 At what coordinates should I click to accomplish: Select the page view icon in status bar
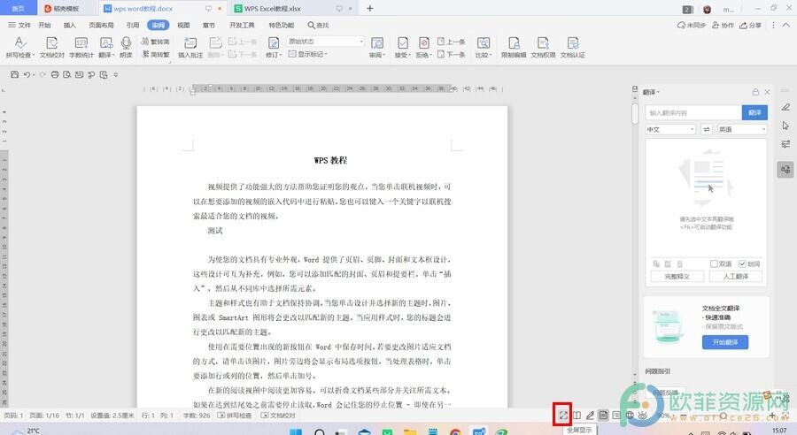tap(603, 416)
